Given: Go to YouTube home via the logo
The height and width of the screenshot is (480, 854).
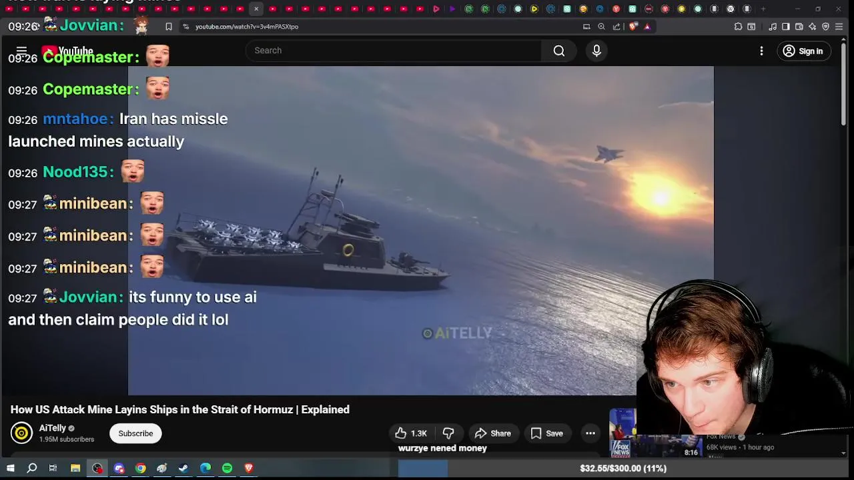Looking at the screenshot, I should [x=67, y=51].
